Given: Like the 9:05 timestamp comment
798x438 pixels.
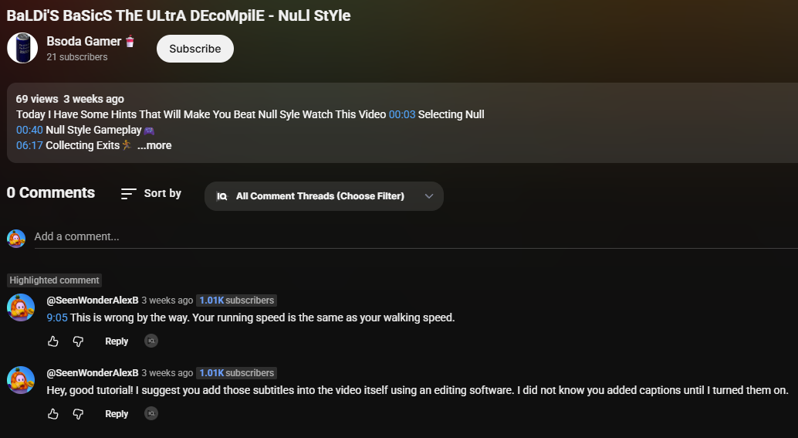Looking at the screenshot, I should pyautogui.click(x=53, y=341).
